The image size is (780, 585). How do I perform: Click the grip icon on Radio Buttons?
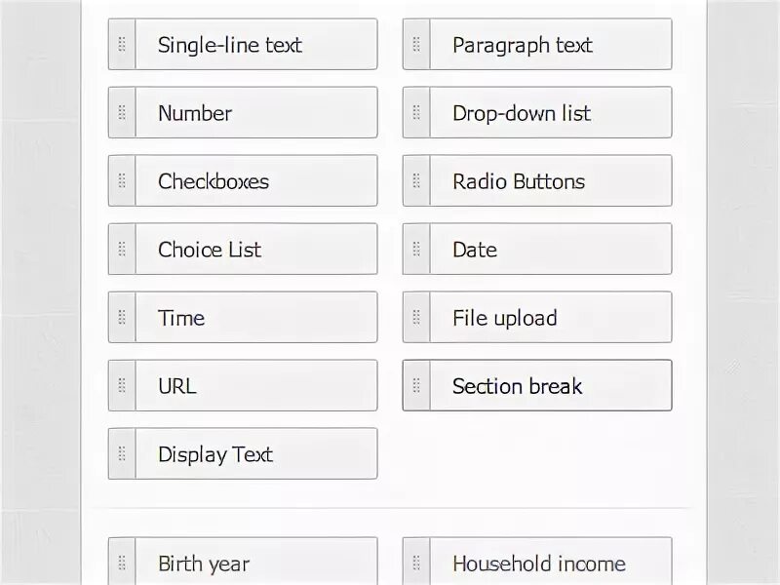[x=416, y=181]
